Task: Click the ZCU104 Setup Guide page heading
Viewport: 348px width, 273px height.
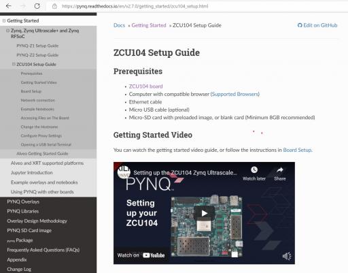Action: point(156,52)
